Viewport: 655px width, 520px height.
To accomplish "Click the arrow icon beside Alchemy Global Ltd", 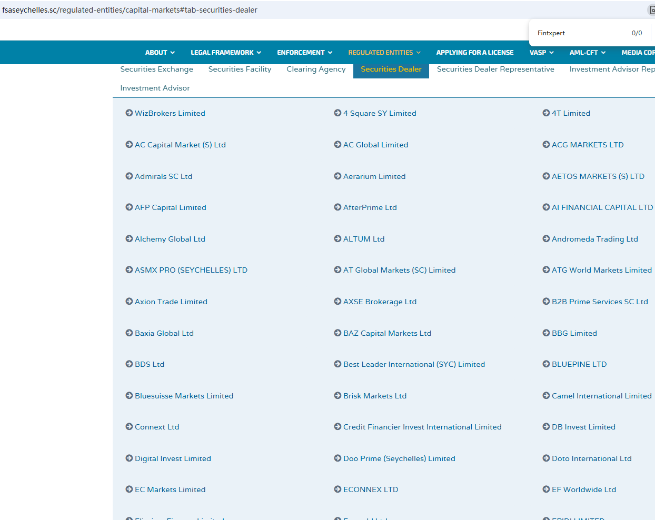I will point(129,239).
